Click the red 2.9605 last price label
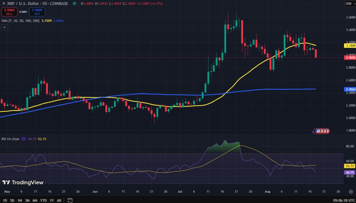The width and height of the screenshot is (356, 203). coord(350,58)
